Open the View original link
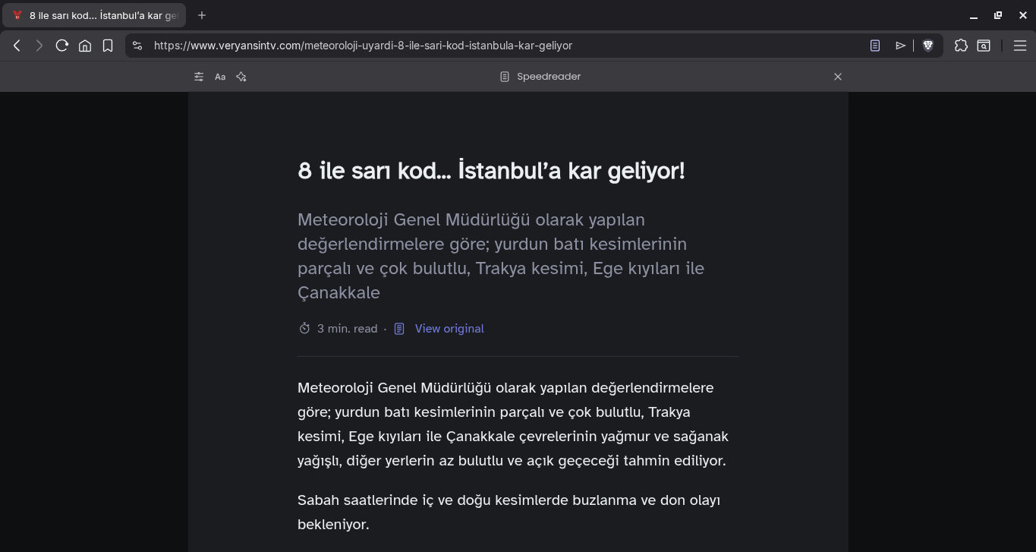This screenshot has height=552, width=1036. 449,328
